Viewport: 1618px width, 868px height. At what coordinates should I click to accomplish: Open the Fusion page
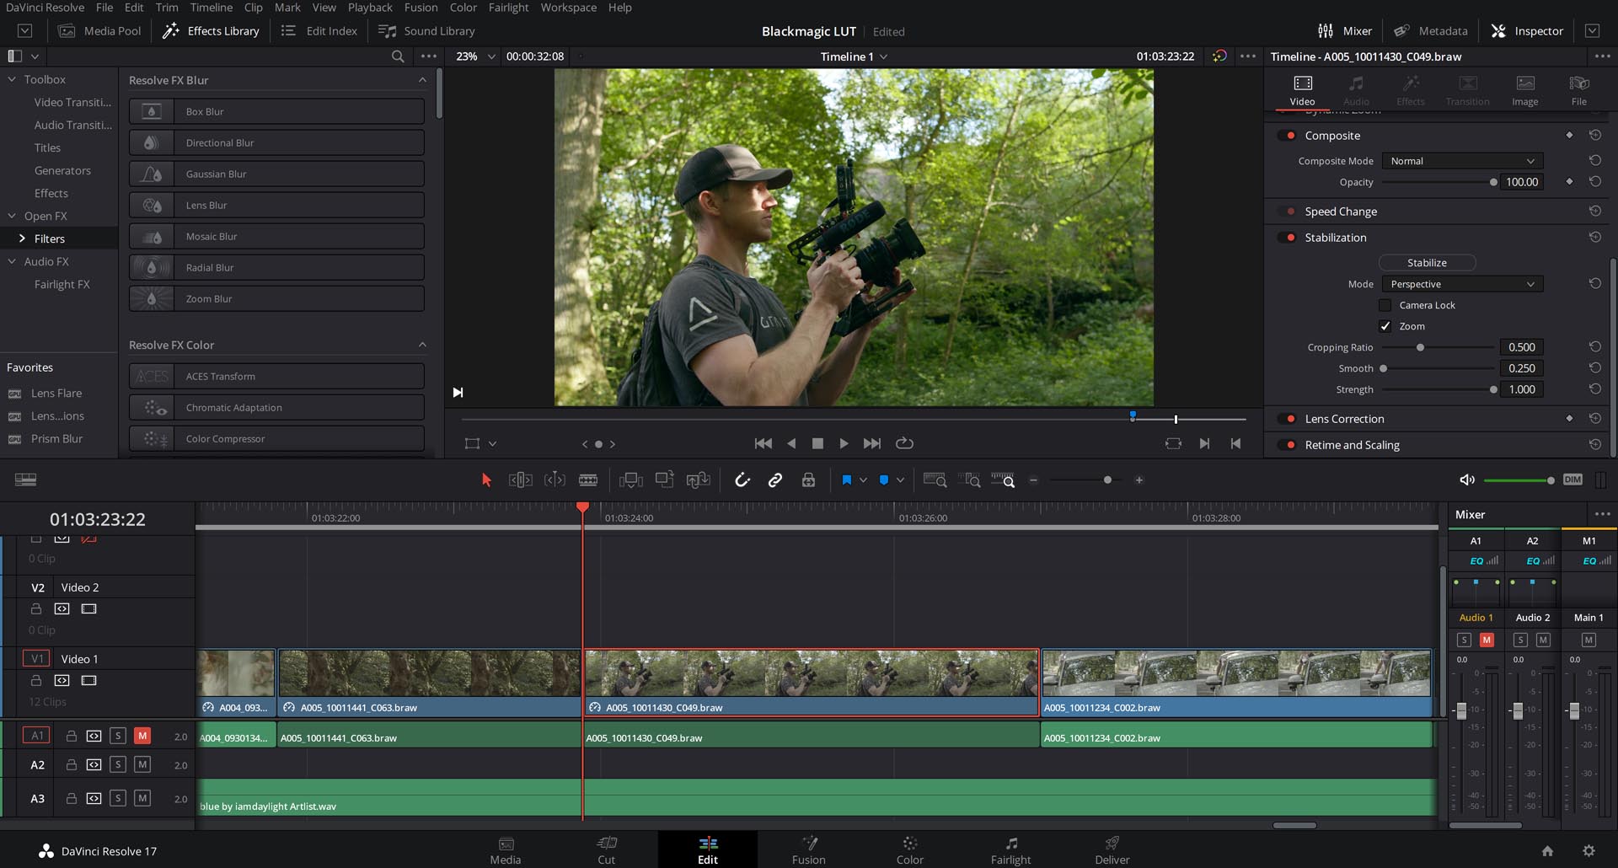click(808, 849)
